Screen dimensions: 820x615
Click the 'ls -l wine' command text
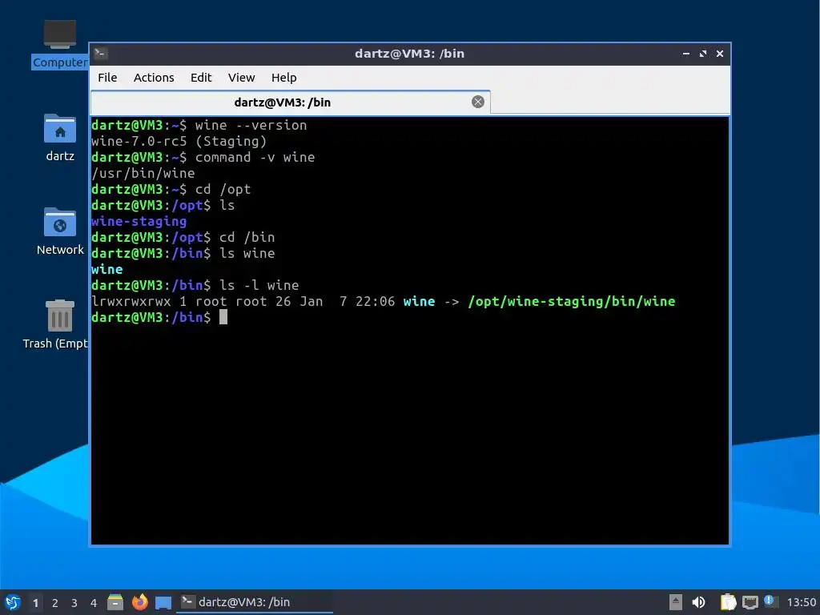tap(259, 285)
